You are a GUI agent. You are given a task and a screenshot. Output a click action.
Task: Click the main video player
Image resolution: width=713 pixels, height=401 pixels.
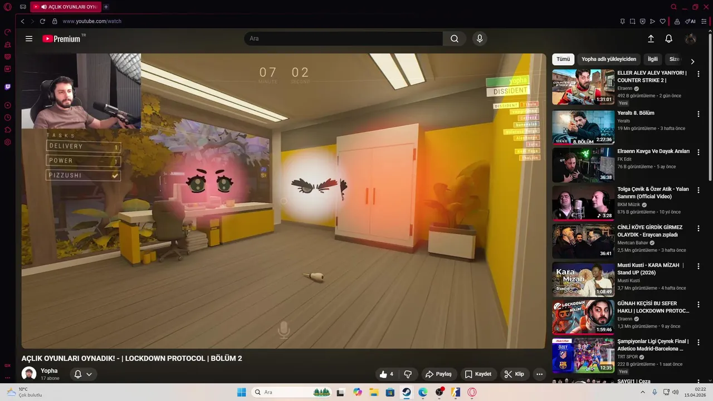click(284, 201)
